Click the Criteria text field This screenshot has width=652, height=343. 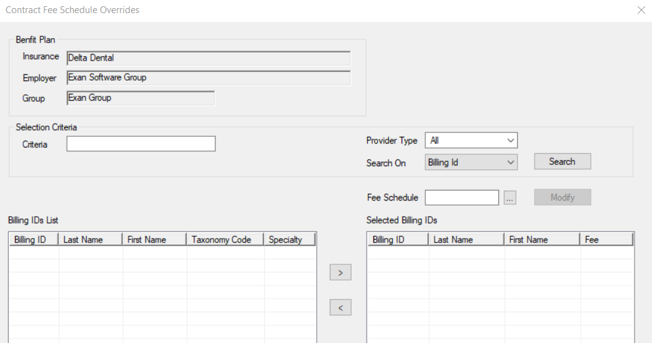pos(141,144)
